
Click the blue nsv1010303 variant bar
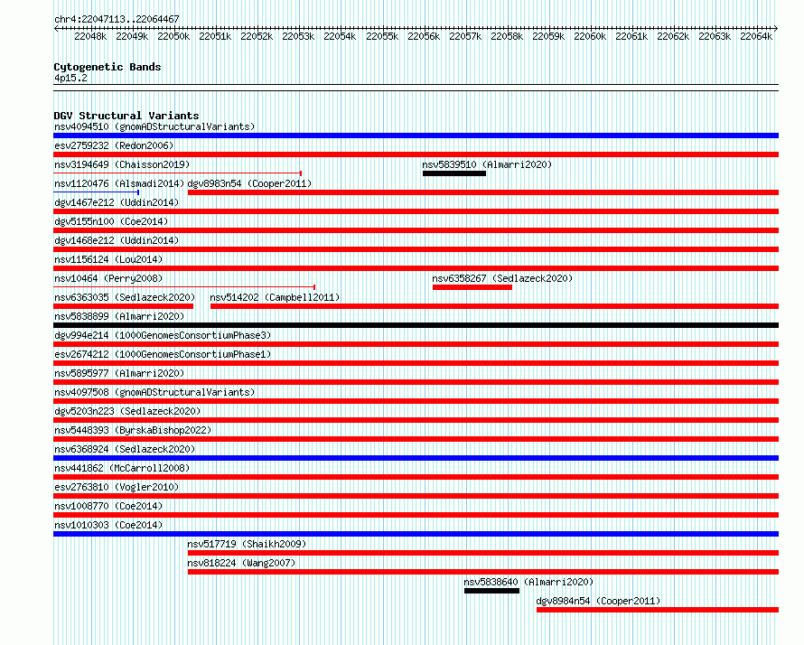click(416, 534)
